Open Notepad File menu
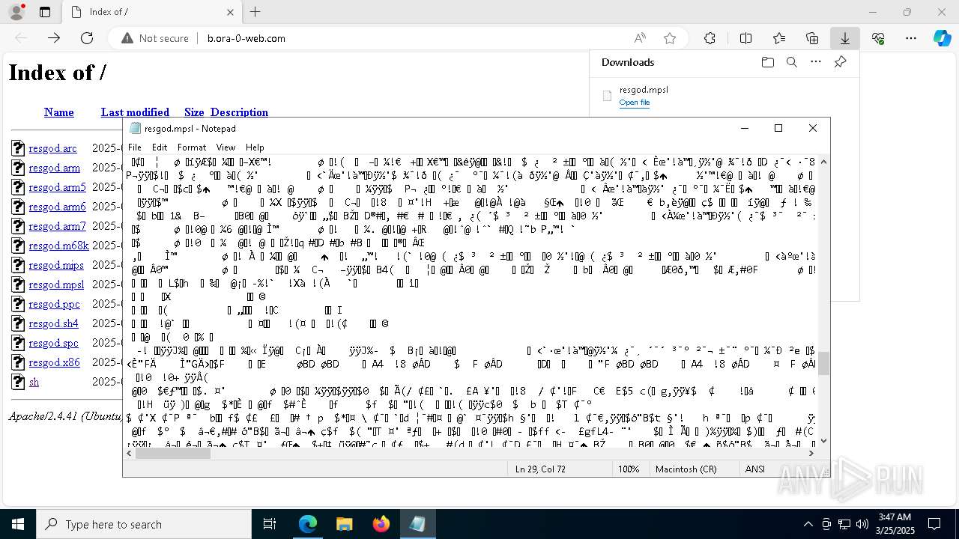 pos(135,147)
